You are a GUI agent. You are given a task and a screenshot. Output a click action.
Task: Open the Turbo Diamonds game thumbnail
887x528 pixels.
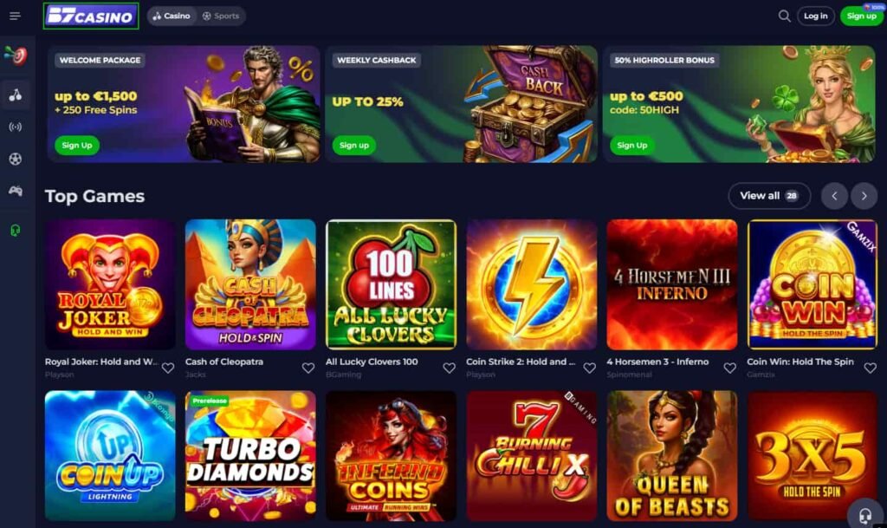[x=250, y=455]
